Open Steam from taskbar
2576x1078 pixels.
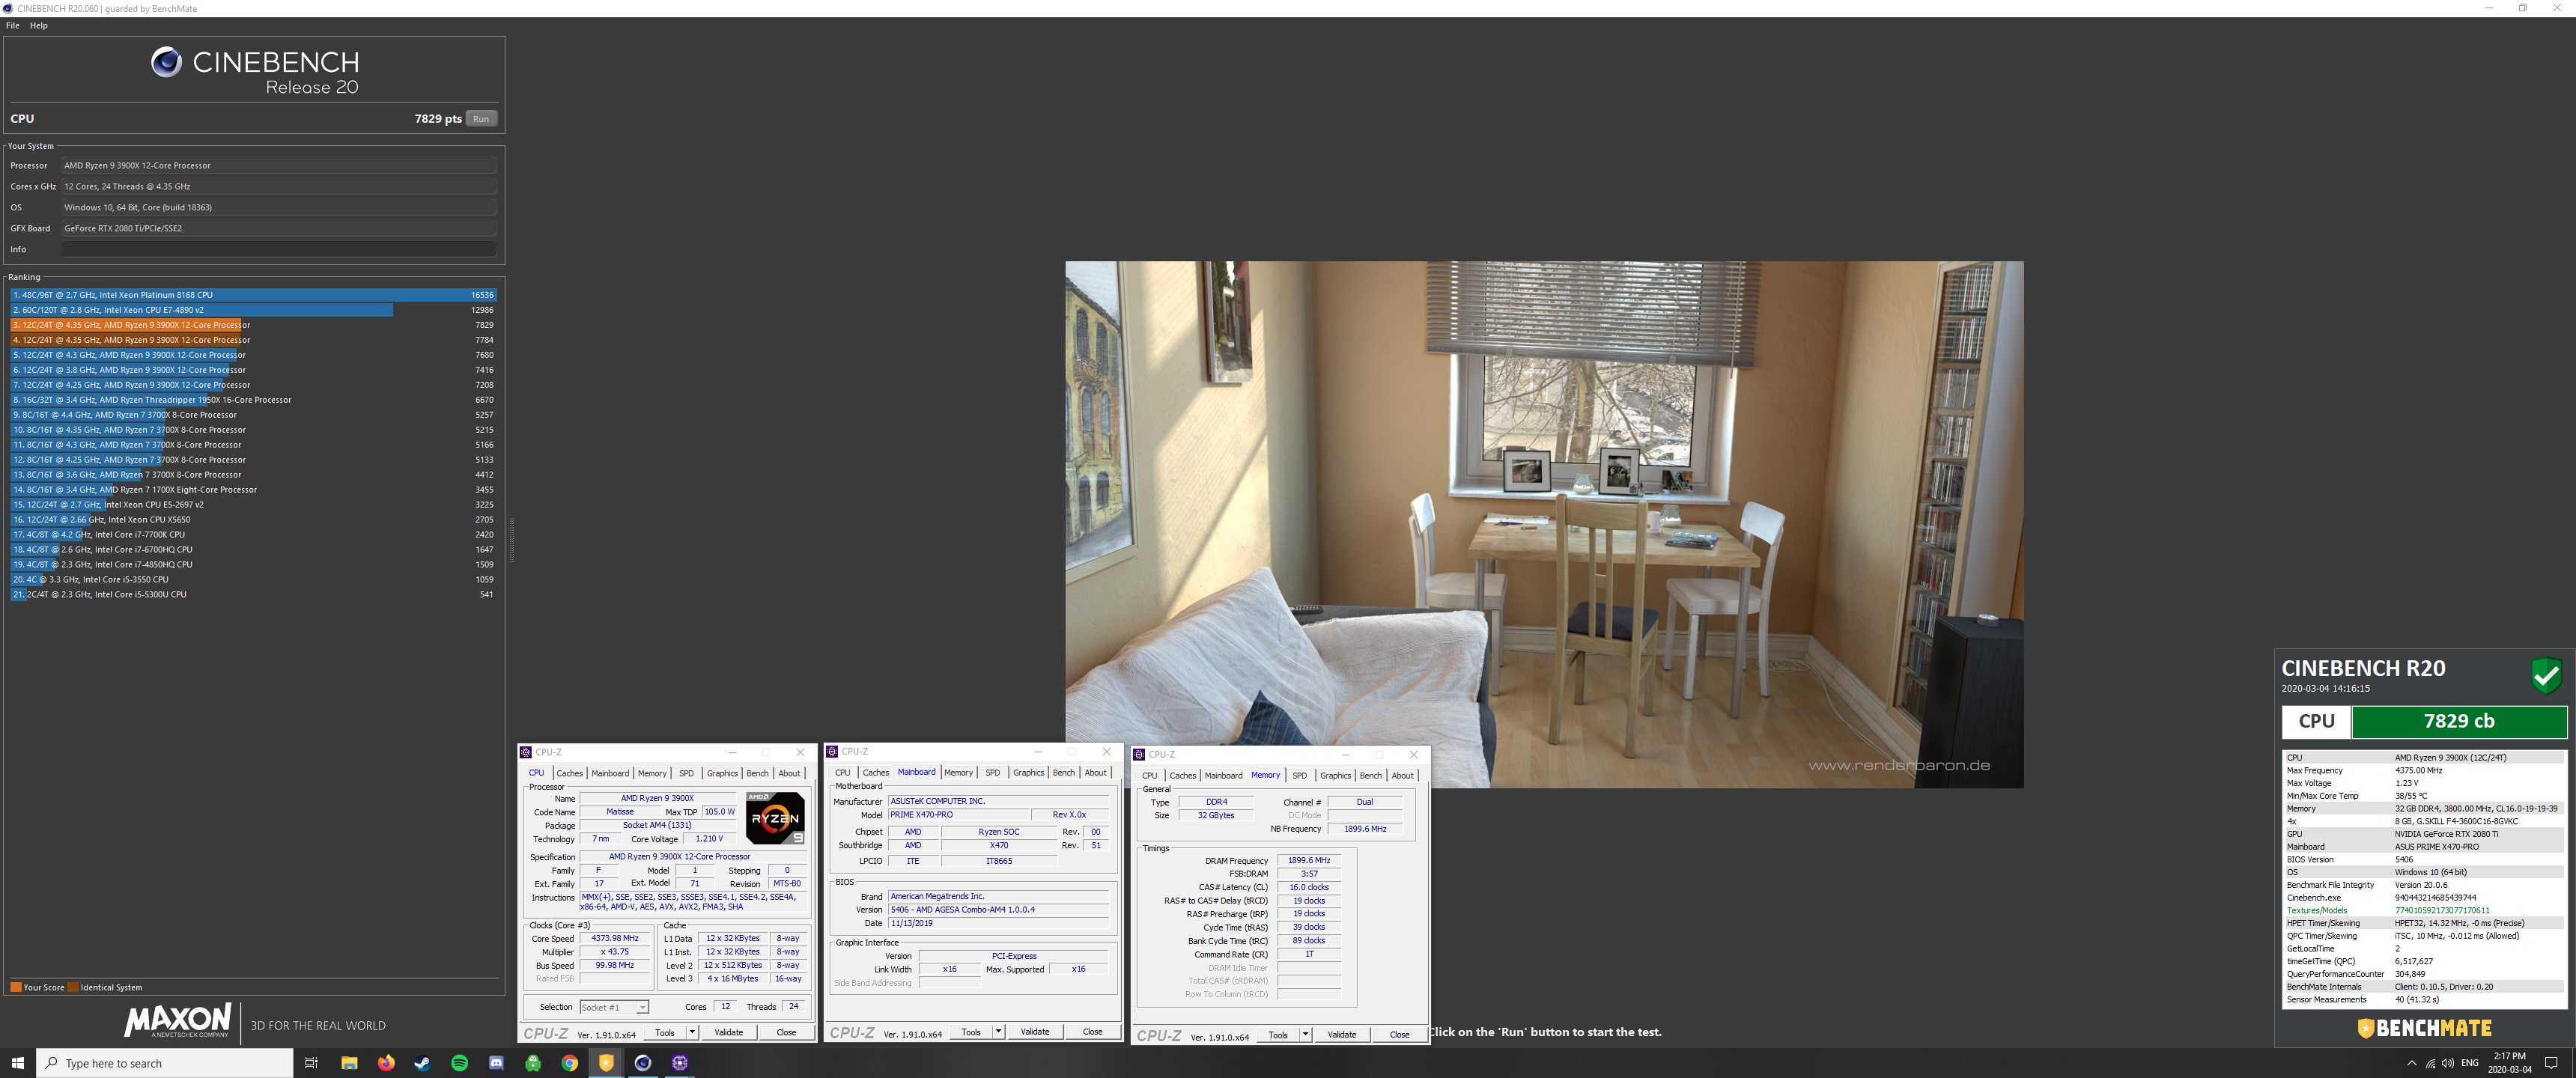tap(422, 1063)
